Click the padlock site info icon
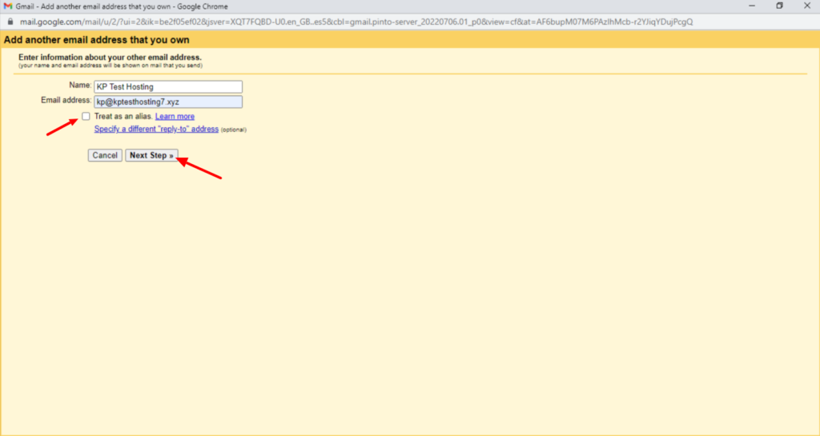Image resolution: width=820 pixels, height=436 pixels. [10, 22]
